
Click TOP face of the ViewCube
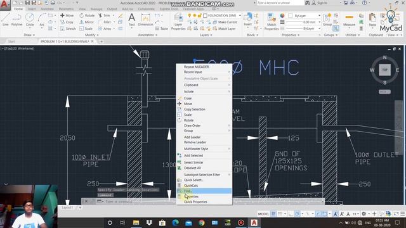385,70
